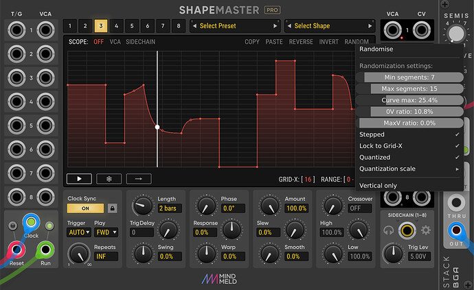Click the blue Clock input jack
This screenshot has height=290, width=474.
click(31, 222)
